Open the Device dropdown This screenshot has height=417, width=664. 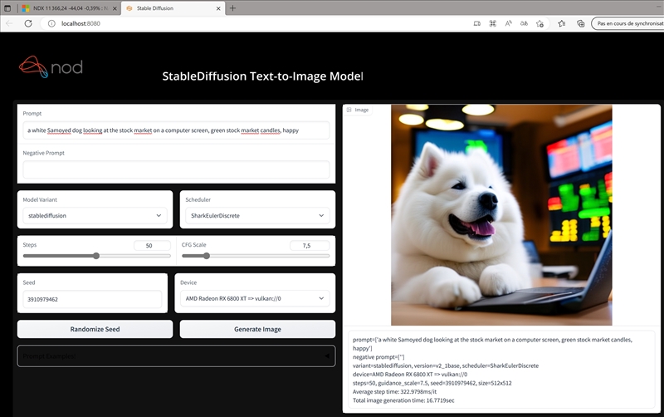256,298
